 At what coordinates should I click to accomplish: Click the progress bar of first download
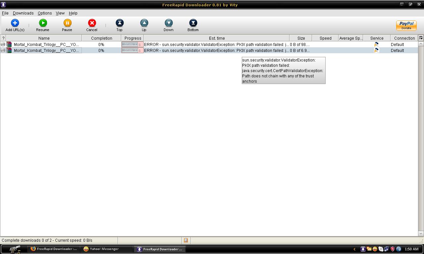pos(132,45)
